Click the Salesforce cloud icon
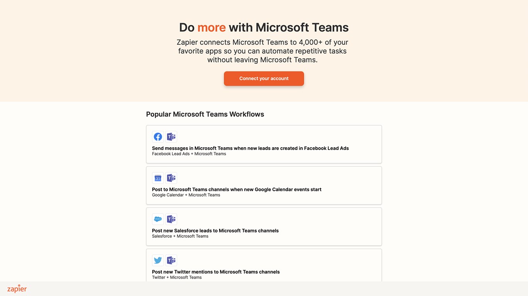 click(x=158, y=219)
